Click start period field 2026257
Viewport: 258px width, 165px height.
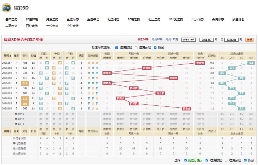[207, 40]
